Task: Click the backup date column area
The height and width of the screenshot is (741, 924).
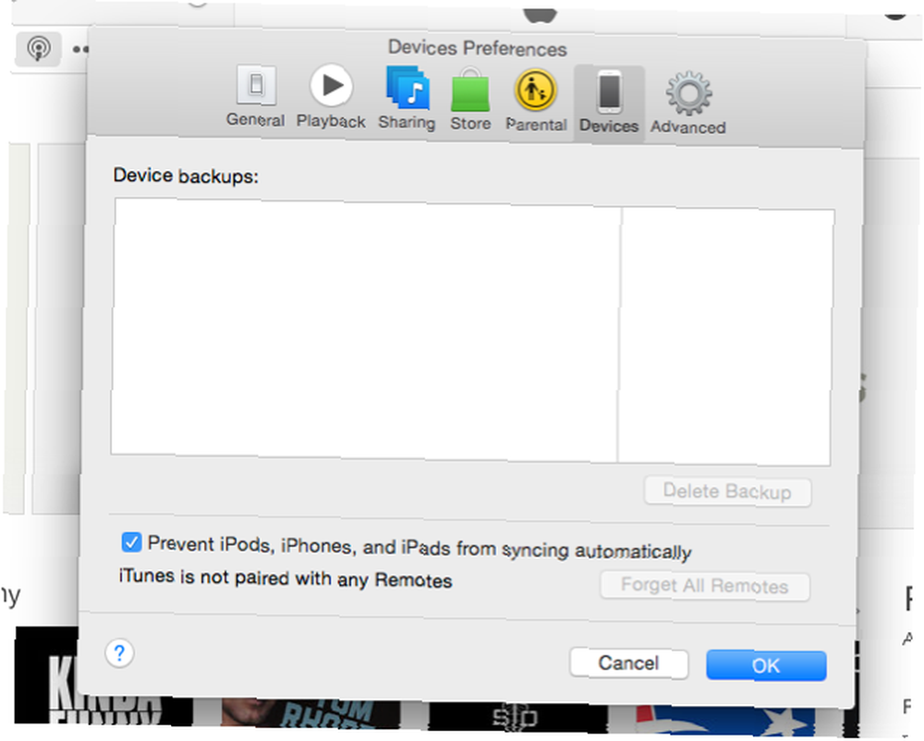Action: 726,336
